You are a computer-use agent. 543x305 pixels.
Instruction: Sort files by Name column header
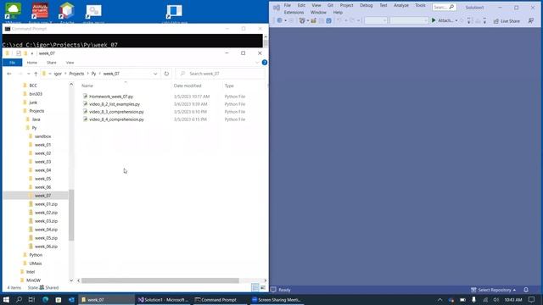click(87, 86)
